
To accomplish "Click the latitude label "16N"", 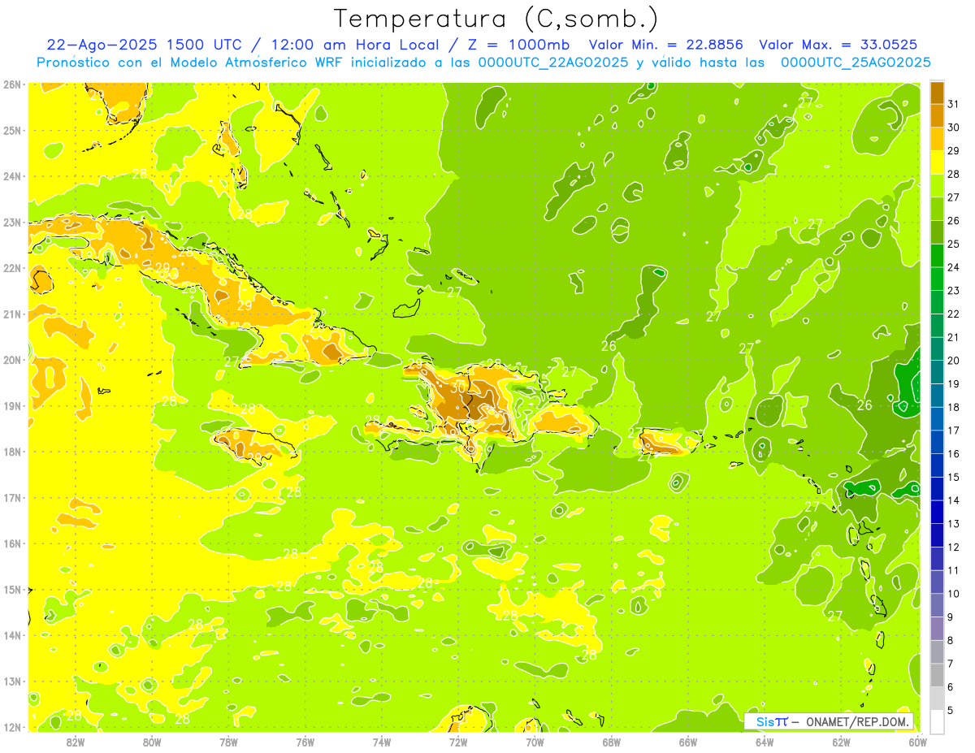I will click(x=12, y=543).
